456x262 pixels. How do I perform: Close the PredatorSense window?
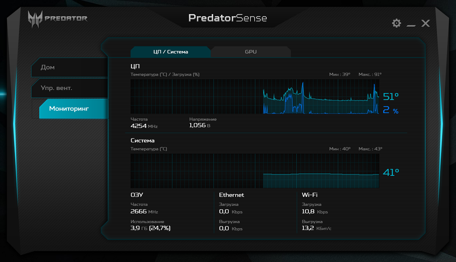[x=426, y=24]
